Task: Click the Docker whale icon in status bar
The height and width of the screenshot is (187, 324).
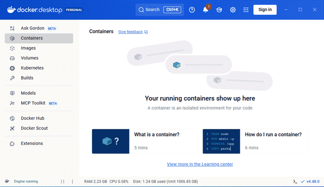Action: click(x=7, y=181)
